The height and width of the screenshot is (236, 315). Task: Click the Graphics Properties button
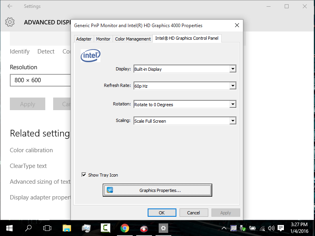[x=157, y=190]
